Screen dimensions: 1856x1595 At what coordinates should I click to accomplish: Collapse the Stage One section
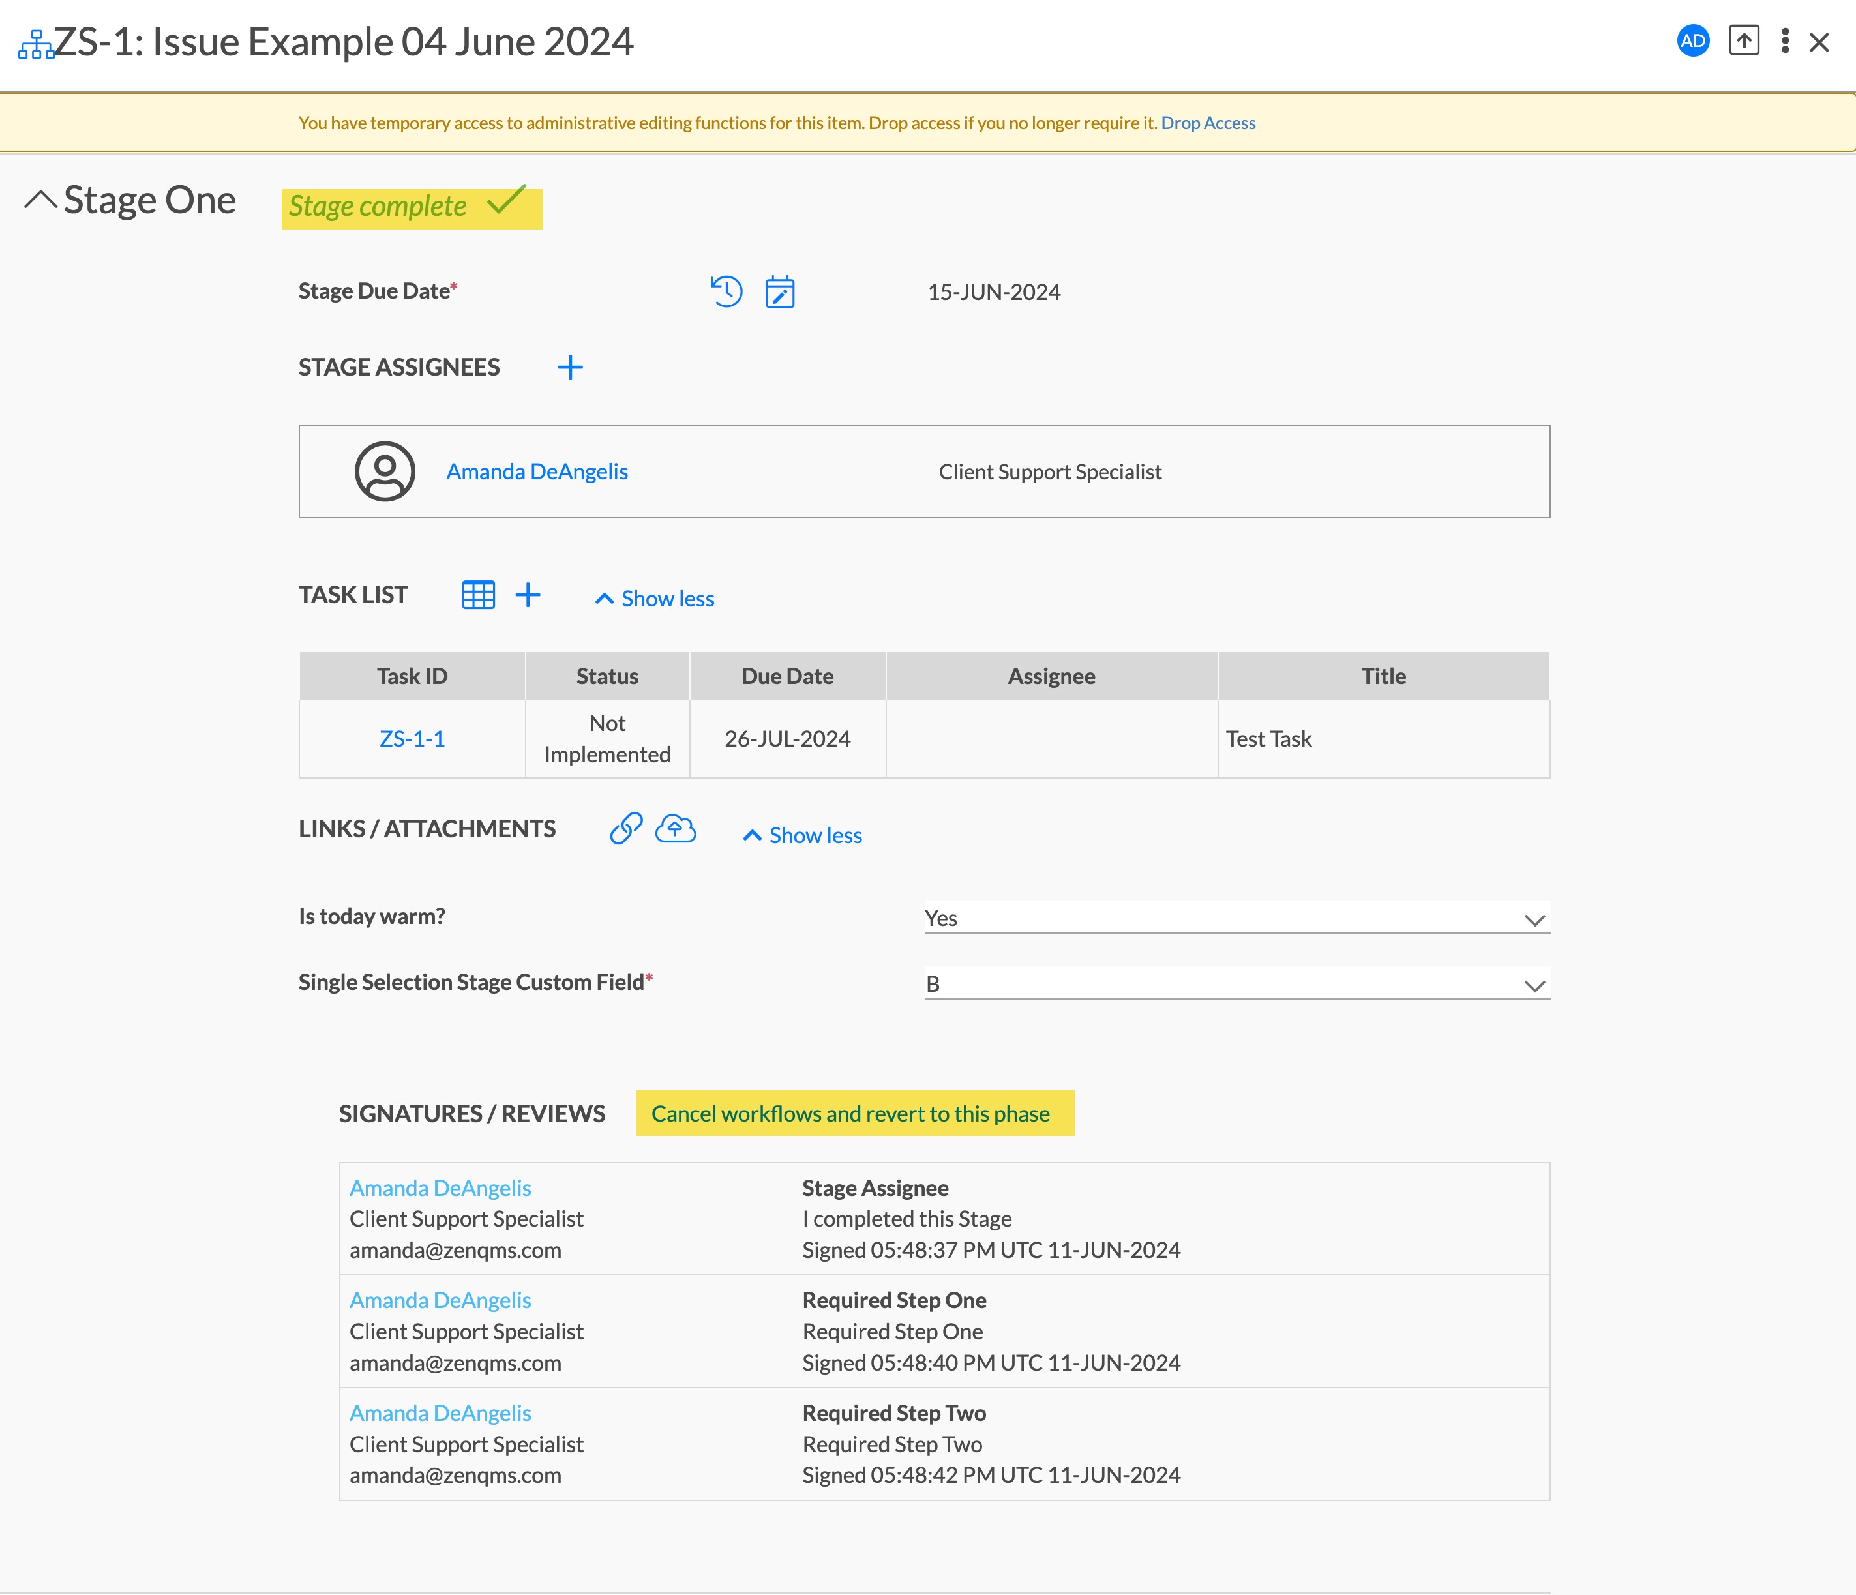40,199
